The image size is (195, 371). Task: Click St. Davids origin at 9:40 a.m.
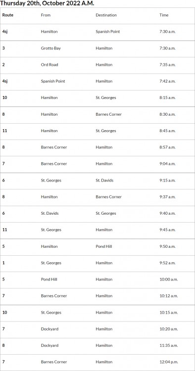click(49, 213)
